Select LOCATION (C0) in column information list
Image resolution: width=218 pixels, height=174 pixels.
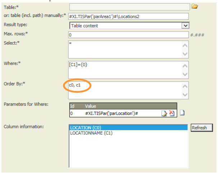(x=128, y=128)
